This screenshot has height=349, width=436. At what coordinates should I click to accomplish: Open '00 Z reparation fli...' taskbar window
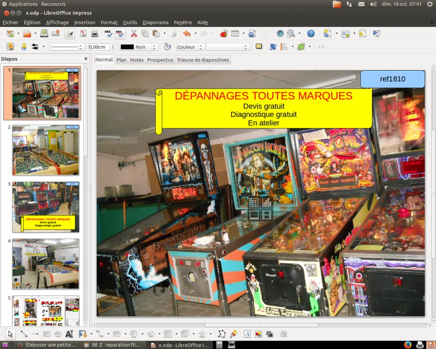tap(112, 345)
